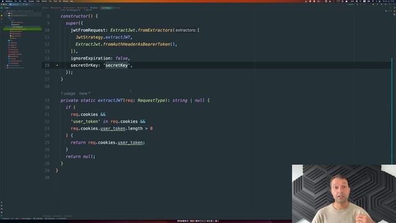Click 'RequestType' type on line 19
The image size is (396, 223).
(x=151, y=100)
